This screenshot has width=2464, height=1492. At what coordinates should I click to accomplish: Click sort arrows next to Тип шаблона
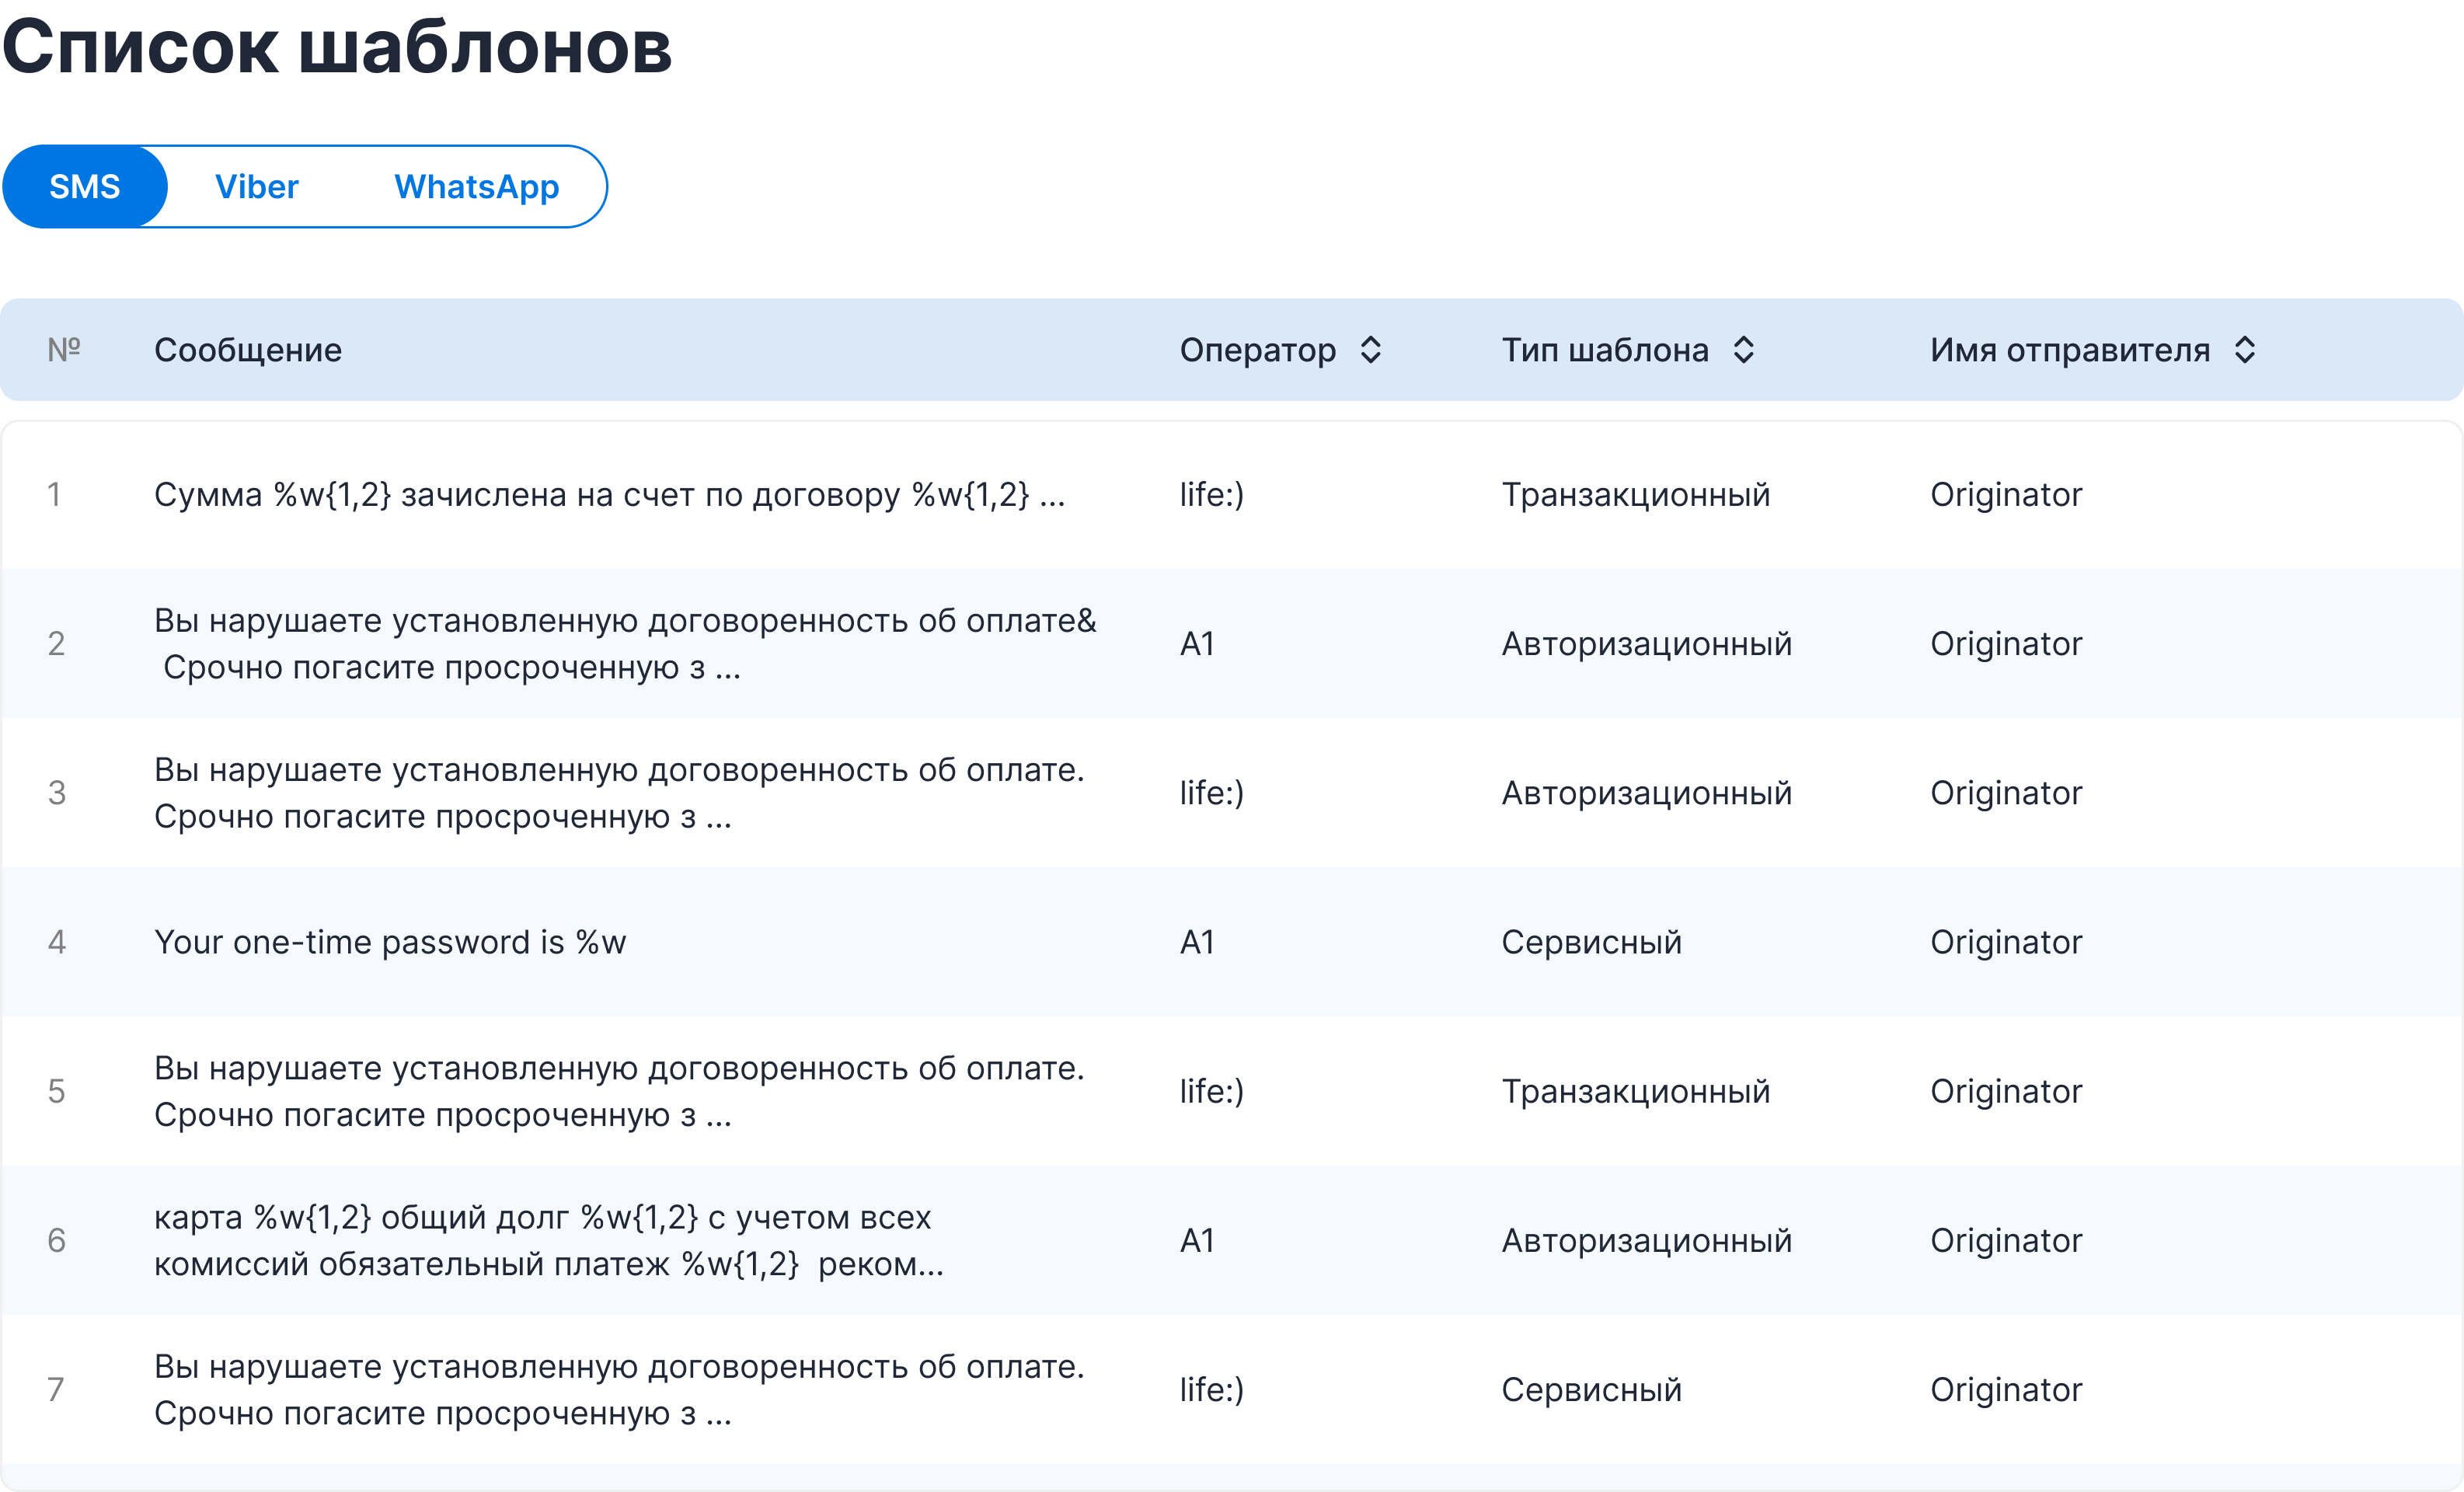1743,350
